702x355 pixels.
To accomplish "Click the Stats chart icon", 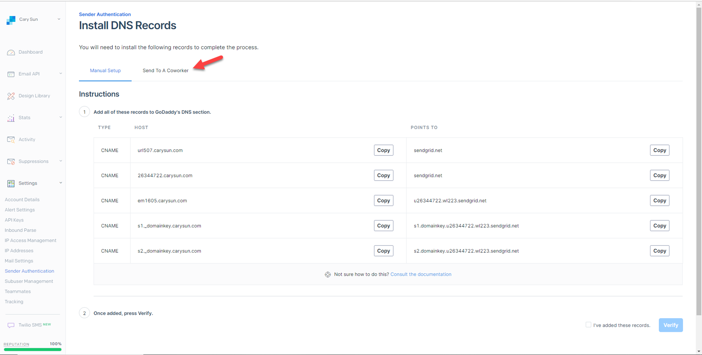I will pyautogui.click(x=11, y=118).
